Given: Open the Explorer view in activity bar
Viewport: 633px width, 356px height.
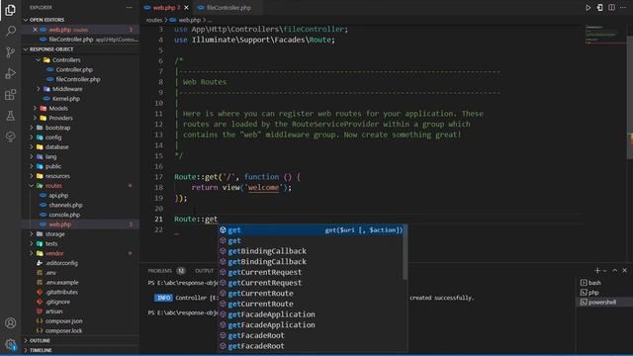Looking at the screenshot, I should 11,10.
